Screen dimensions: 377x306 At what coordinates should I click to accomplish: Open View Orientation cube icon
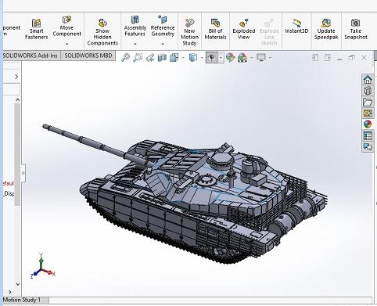coord(174,57)
